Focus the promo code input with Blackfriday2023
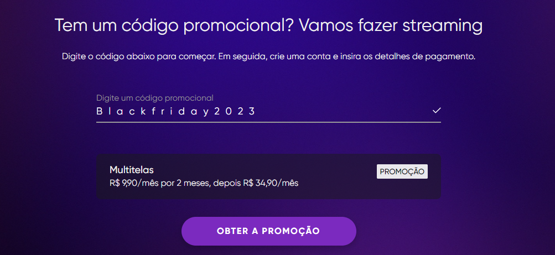 [x=268, y=111]
